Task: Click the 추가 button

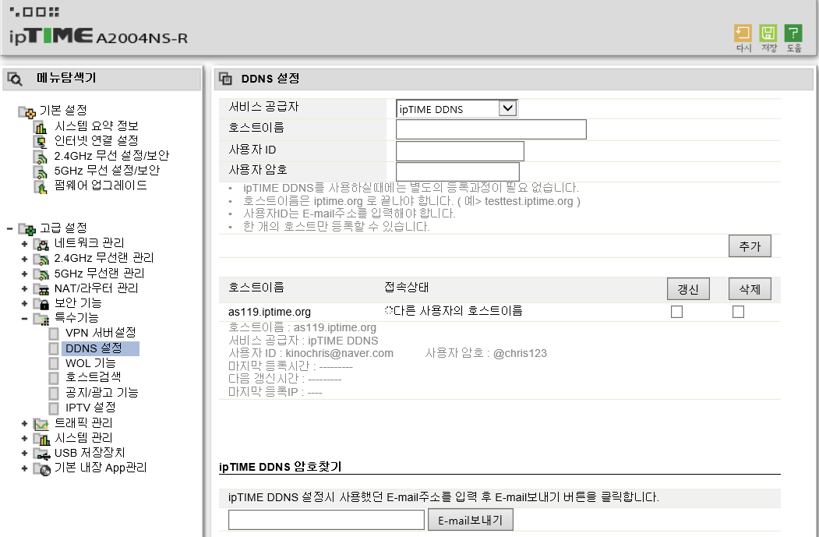Action: (750, 246)
